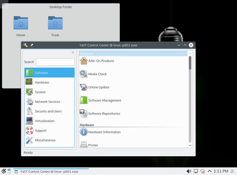
Task: Open the Software Management text entry
Action: pyautogui.click(x=105, y=100)
